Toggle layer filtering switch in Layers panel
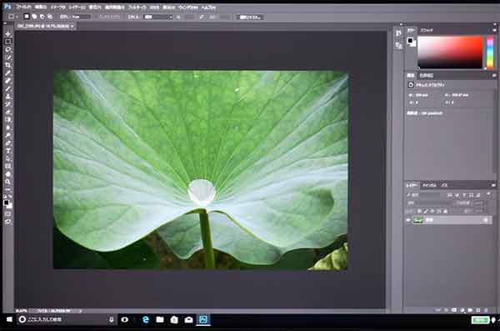The height and width of the screenshot is (331, 500). tap(488, 195)
